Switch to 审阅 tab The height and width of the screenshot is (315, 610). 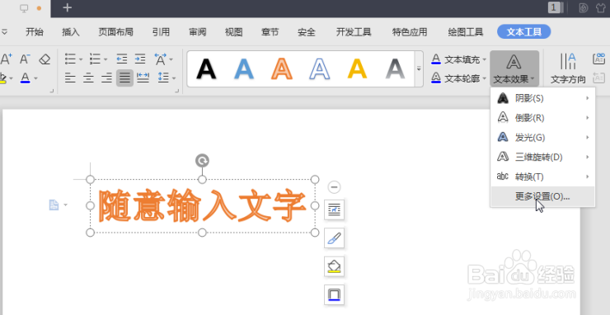point(198,32)
